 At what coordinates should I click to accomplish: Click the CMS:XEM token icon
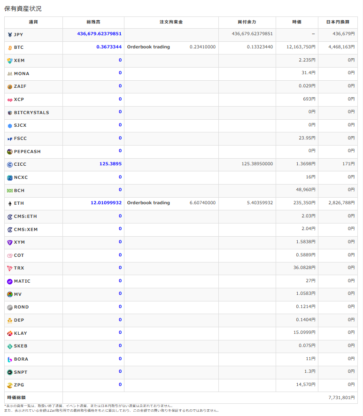(10, 230)
